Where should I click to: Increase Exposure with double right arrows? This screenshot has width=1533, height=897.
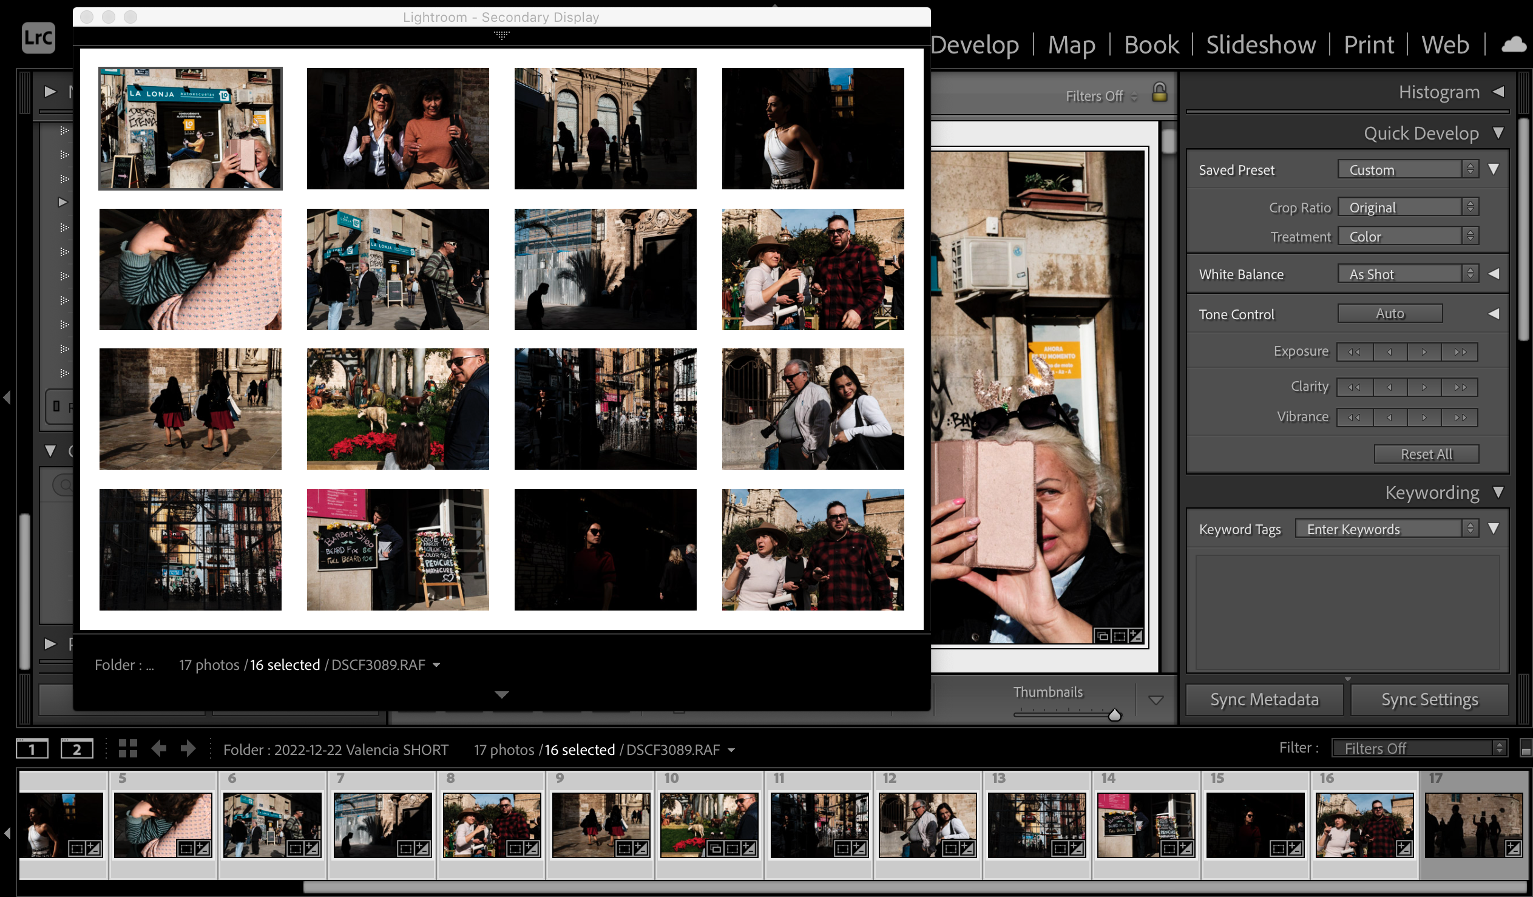click(1460, 352)
